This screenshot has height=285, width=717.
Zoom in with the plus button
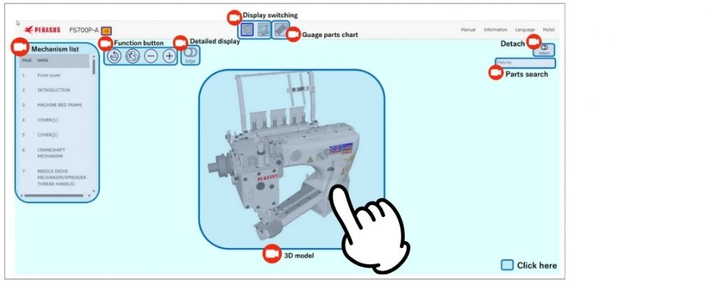coord(169,56)
